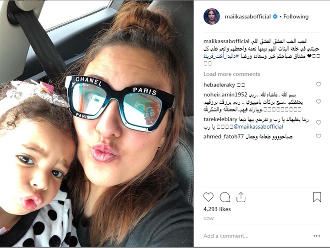Screen dimensions: 330x248
Task: Open maiikassabofficial profile avatar
Action: (x=211, y=17)
